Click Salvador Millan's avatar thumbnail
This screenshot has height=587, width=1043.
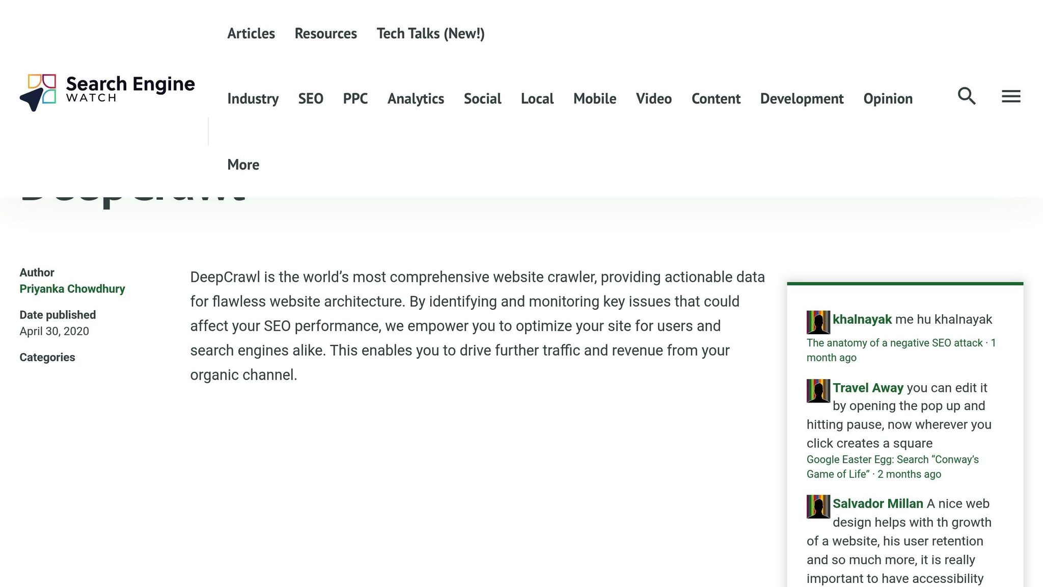click(818, 506)
